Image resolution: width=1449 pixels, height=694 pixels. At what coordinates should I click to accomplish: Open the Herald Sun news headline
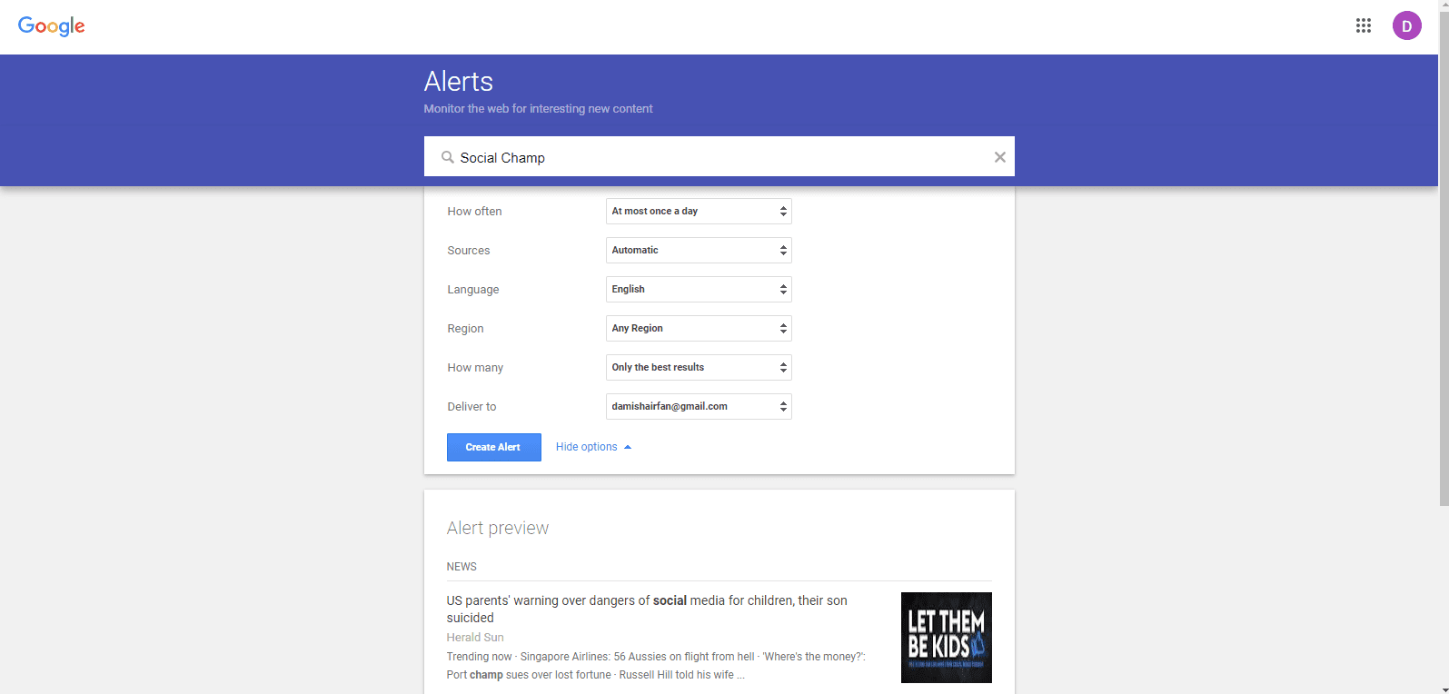coord(647,609)
